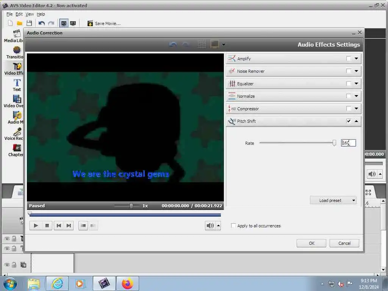This screenshot has height=291, width=388.
Task: Uncheck the Pitch Shift checkbox
Action: click(349, 121)
